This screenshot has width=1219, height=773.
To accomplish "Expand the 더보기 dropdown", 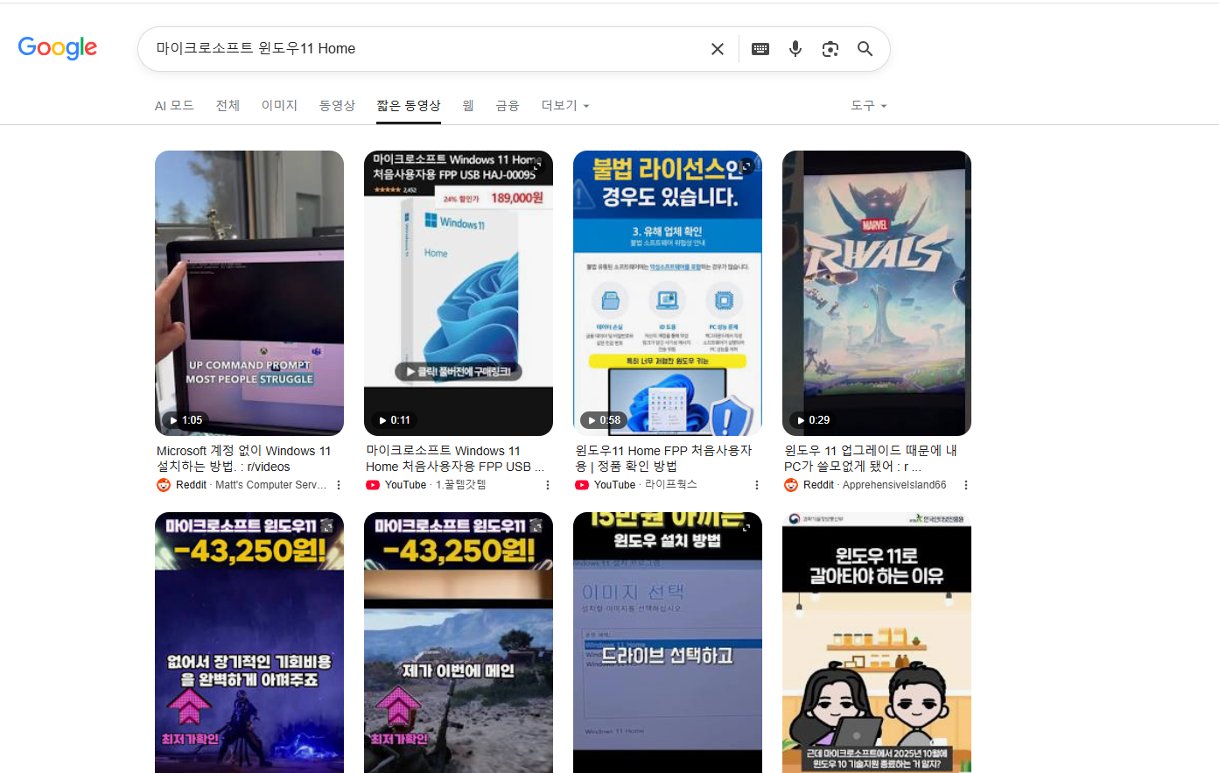I will pos(565,105).
